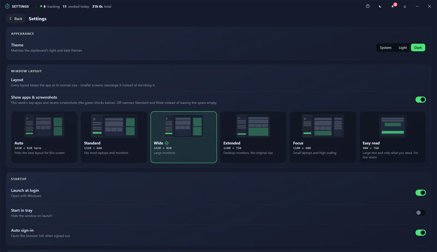Enable the Start in tray switch
The image size is (437, 252).
point(421,213)
